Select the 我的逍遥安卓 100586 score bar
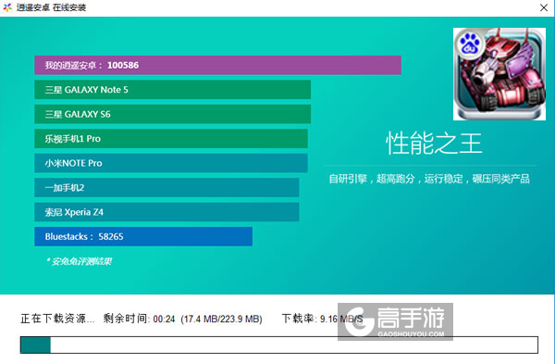Viewport: 555px width, 364px height. (217, 65)
